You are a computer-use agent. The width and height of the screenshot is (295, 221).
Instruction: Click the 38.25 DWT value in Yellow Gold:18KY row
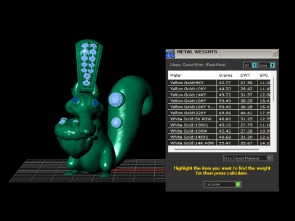click(x=246, y=101)
